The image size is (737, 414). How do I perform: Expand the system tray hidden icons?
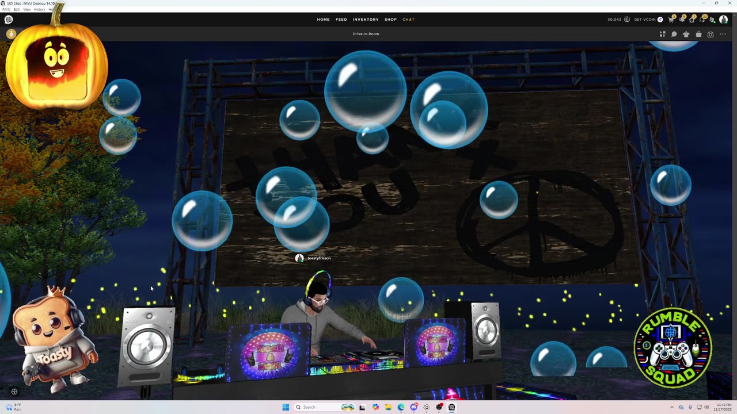point(672,407)
